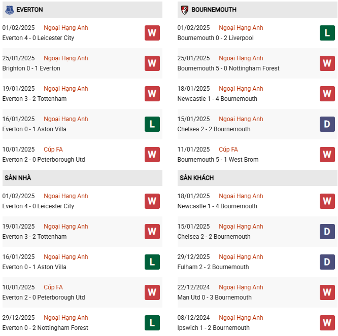The height and width of the screenshot is (336, 338).
Task: Click W badge for Everton 4-0 Leicester City
Action: coord(152,33)
